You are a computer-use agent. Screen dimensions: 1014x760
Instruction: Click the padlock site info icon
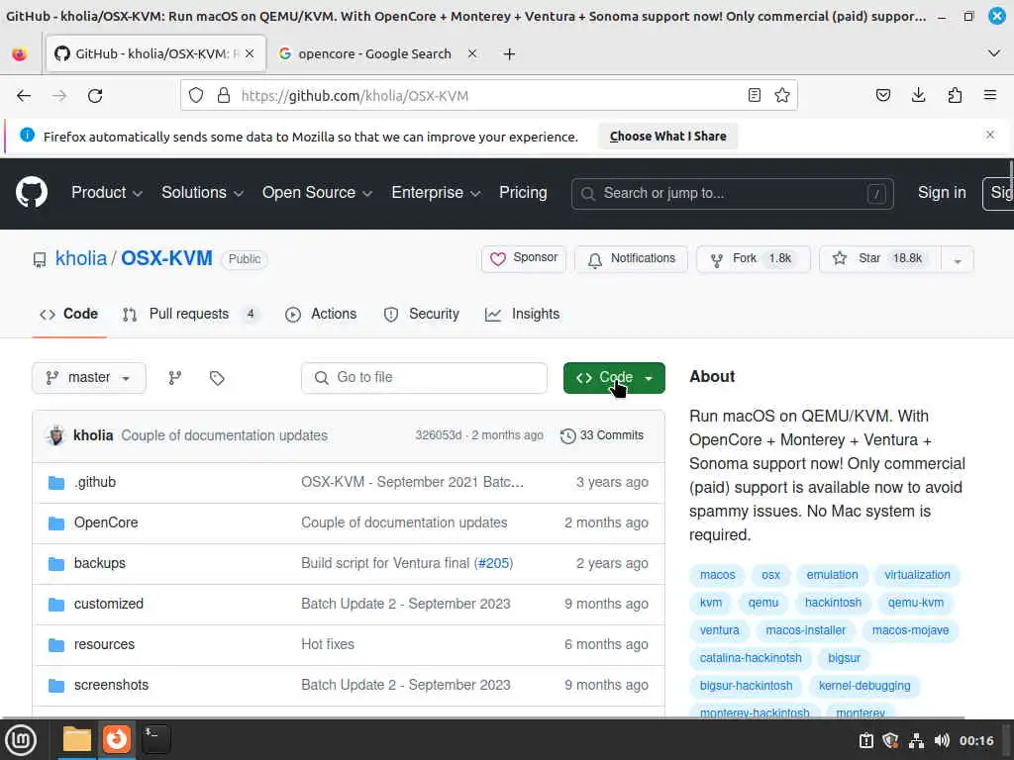point(224,96)
